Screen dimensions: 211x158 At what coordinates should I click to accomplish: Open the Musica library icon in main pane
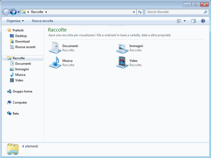(x=55, y=63)
